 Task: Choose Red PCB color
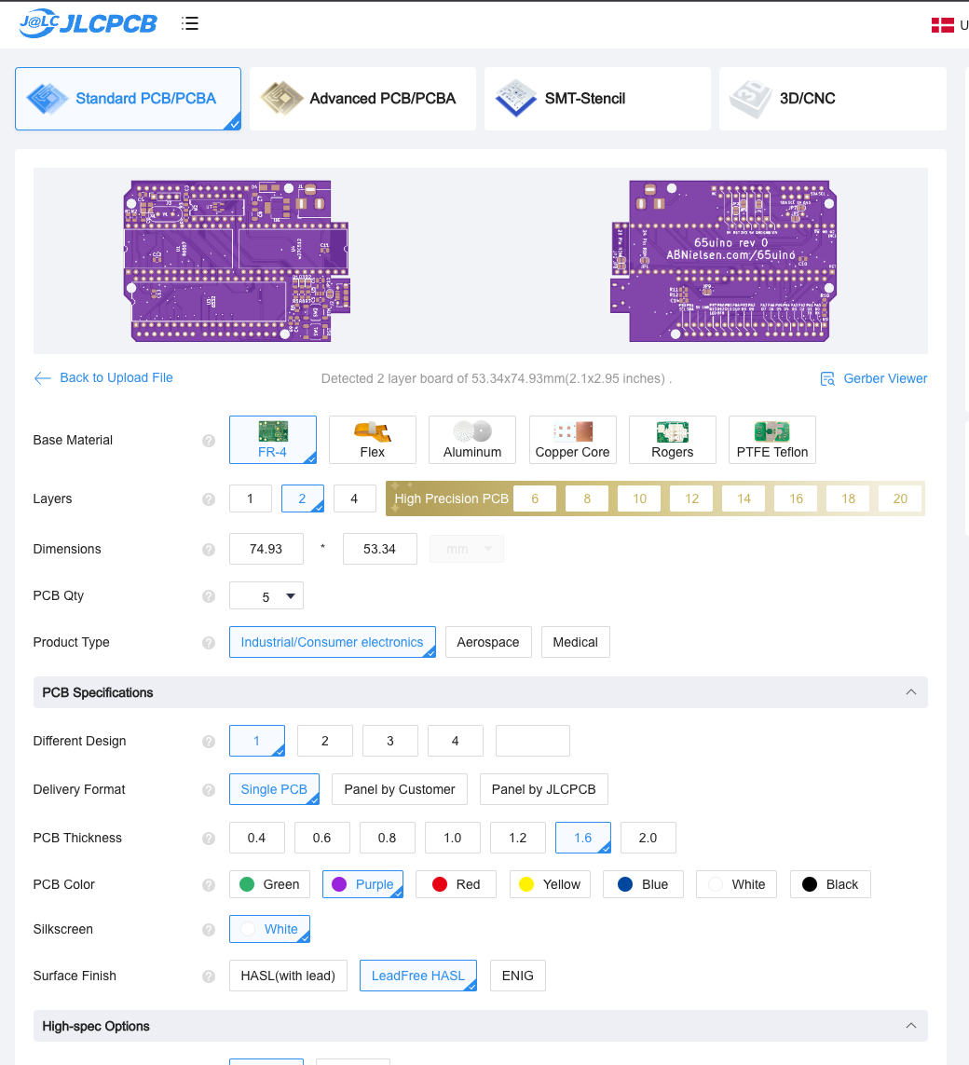457,884
